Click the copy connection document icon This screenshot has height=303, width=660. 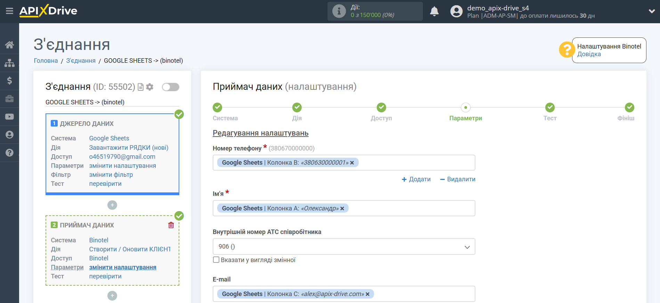pos(140,87)
